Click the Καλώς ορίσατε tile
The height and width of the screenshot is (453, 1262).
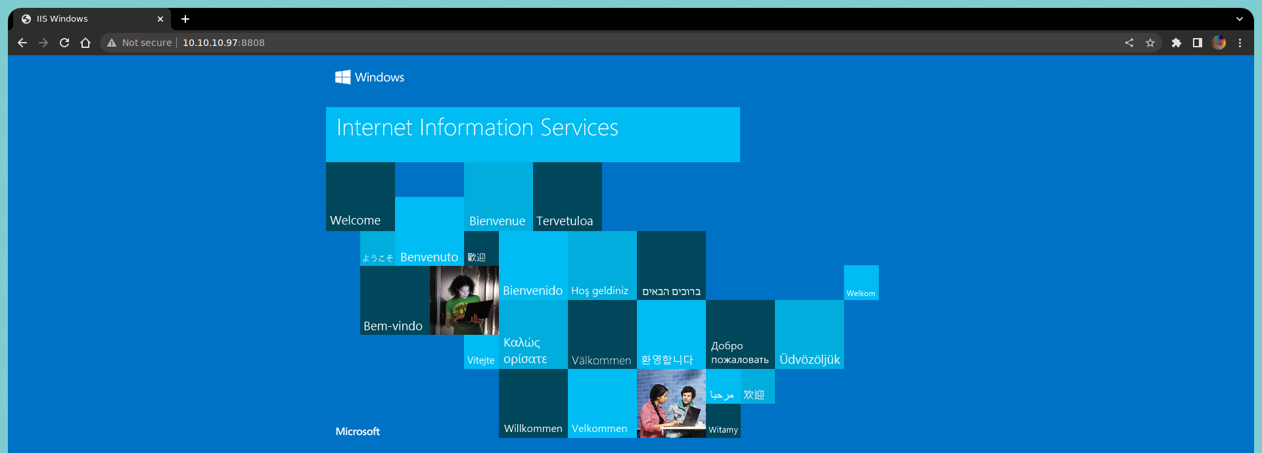533,334
